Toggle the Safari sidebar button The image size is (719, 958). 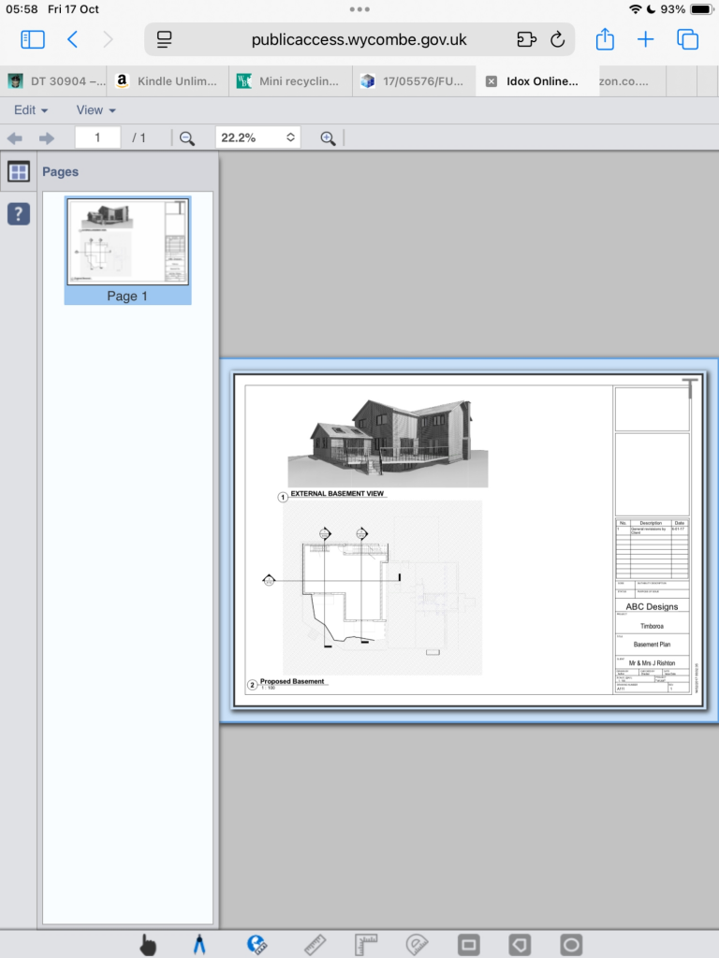pos(33,39)
